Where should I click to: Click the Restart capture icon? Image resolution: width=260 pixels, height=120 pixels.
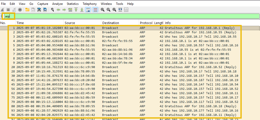click(x=14, y=10)
